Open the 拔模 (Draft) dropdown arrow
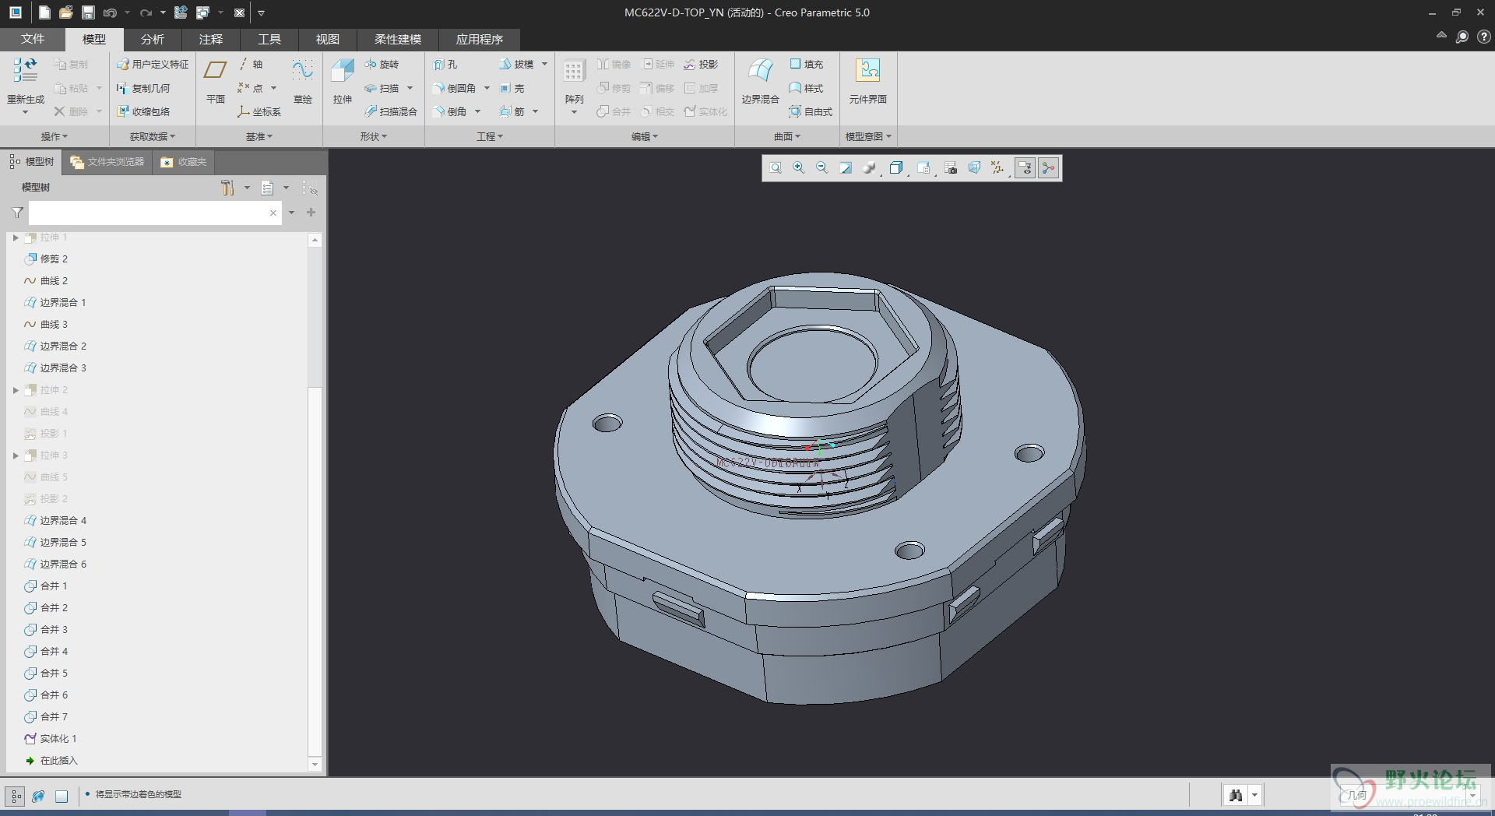This screenshot has height=816, width=1495. click(545, 65)
